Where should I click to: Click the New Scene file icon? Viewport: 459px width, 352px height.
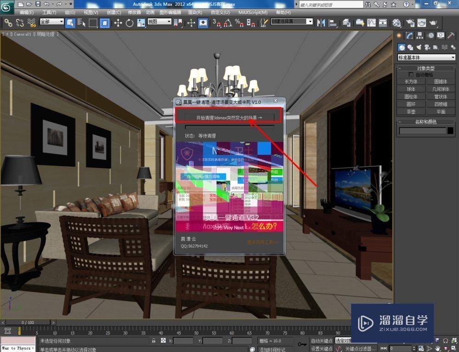21,4
